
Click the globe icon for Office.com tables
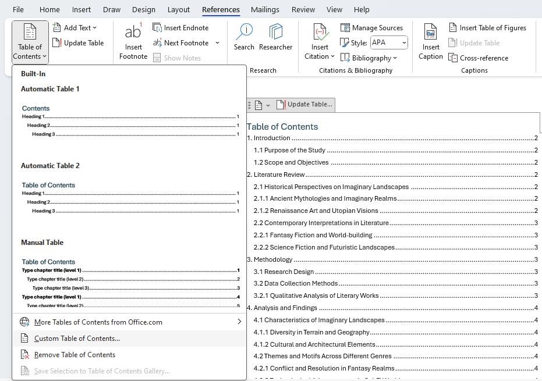tap(24, 322)
